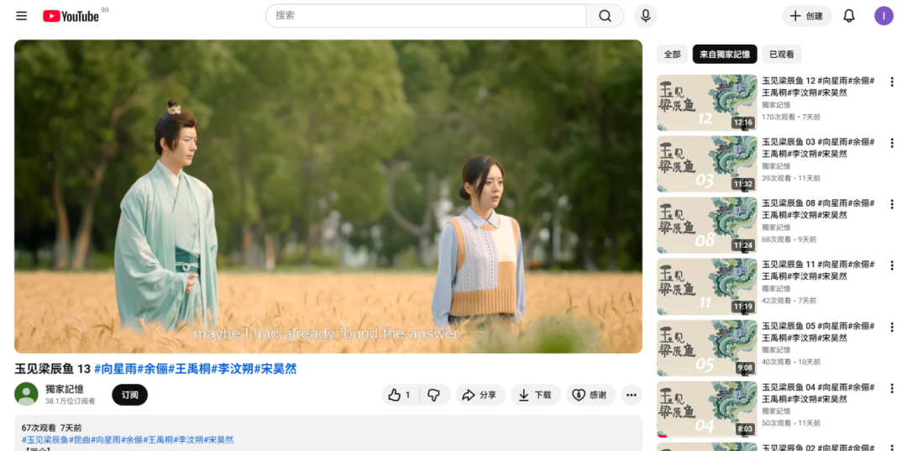This screenshot has height=451, width=907.
Task: Open the 创建 create menu
Action: [806, 16]
